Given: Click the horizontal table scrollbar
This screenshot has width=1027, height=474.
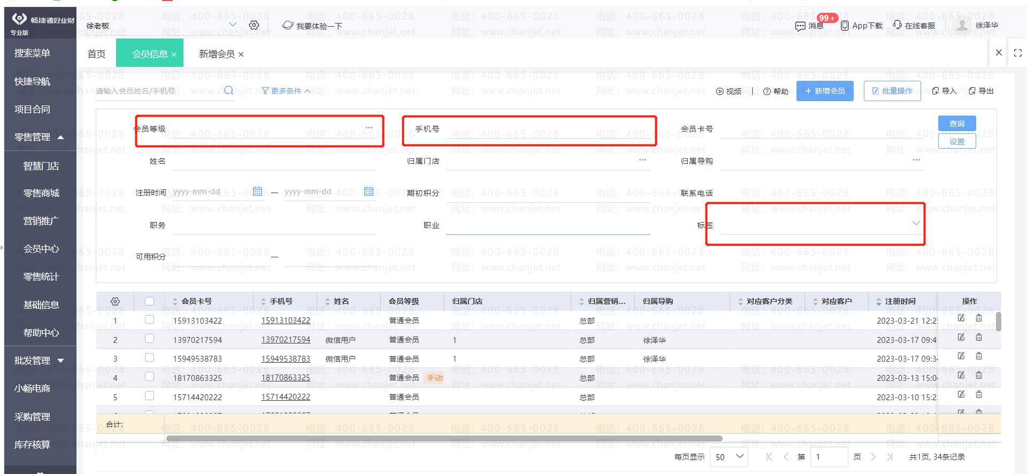Looking at the screenshot, I should (444, 438).
